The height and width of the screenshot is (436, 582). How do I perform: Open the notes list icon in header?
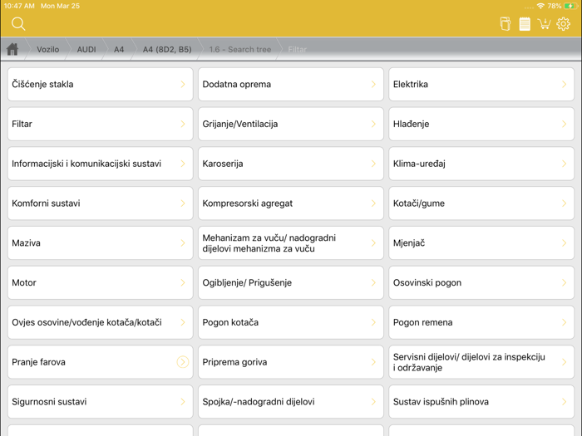(x=525, y=24)
